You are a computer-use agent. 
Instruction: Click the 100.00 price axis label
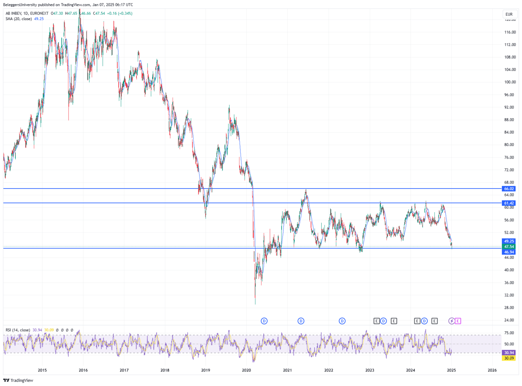point(510,82)
